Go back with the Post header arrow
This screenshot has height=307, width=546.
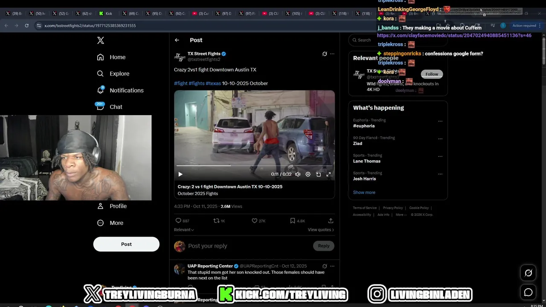point(177,40)
